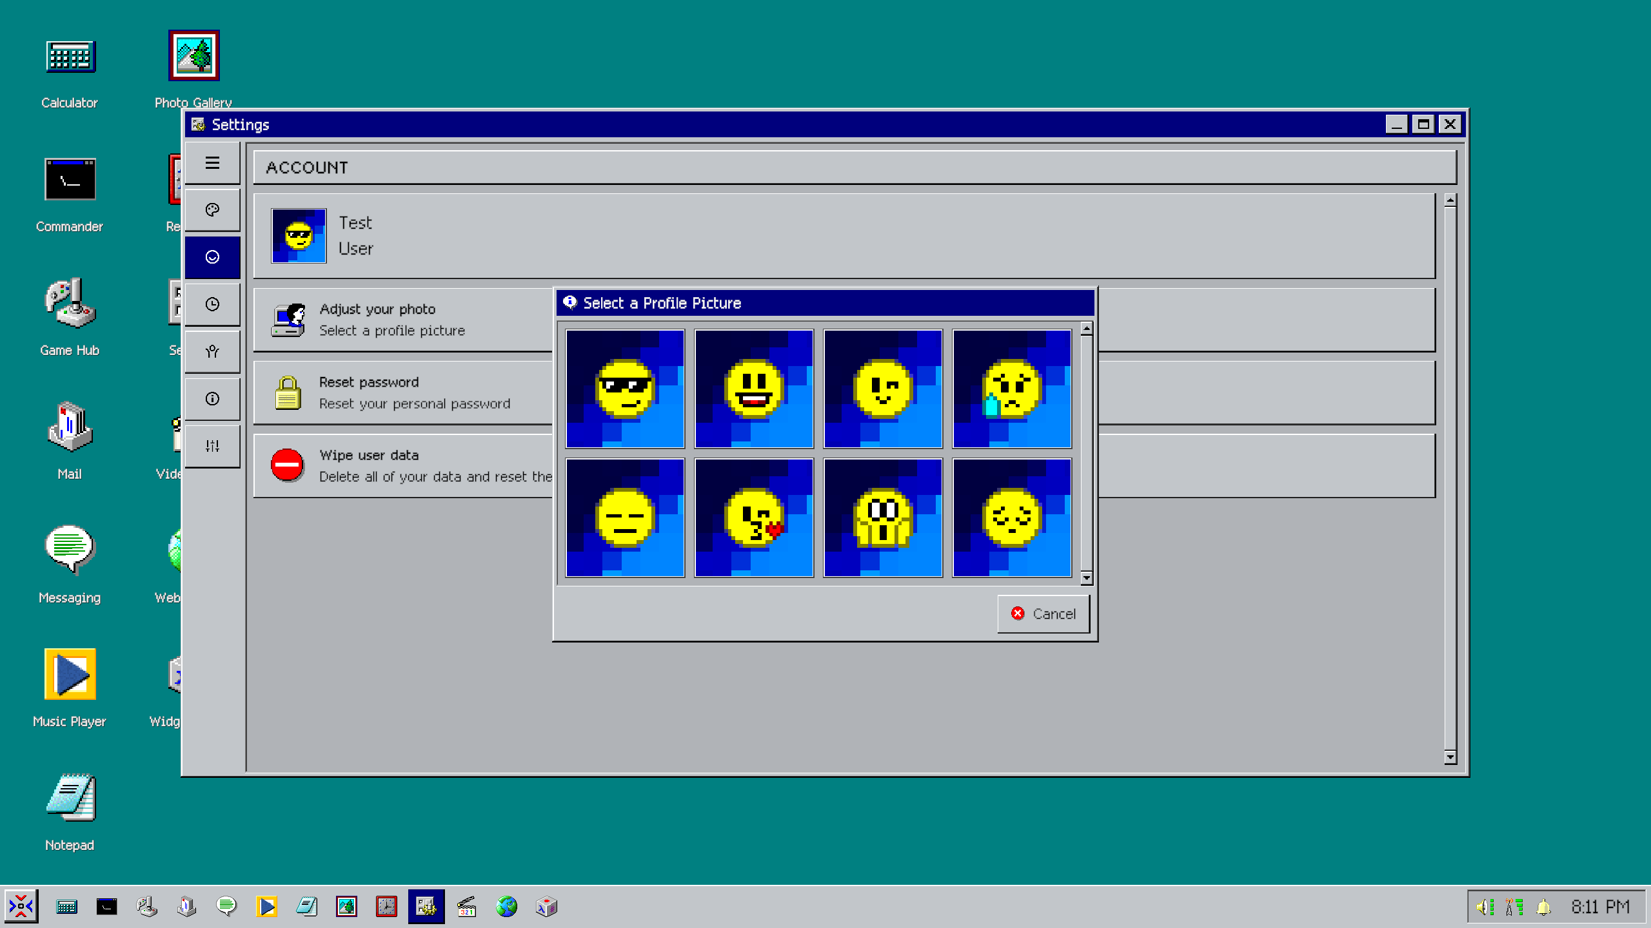
Task: Pick the kissing heart face picture
Action: click(753, 517)
